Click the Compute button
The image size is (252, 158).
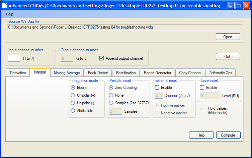point(228,135)
